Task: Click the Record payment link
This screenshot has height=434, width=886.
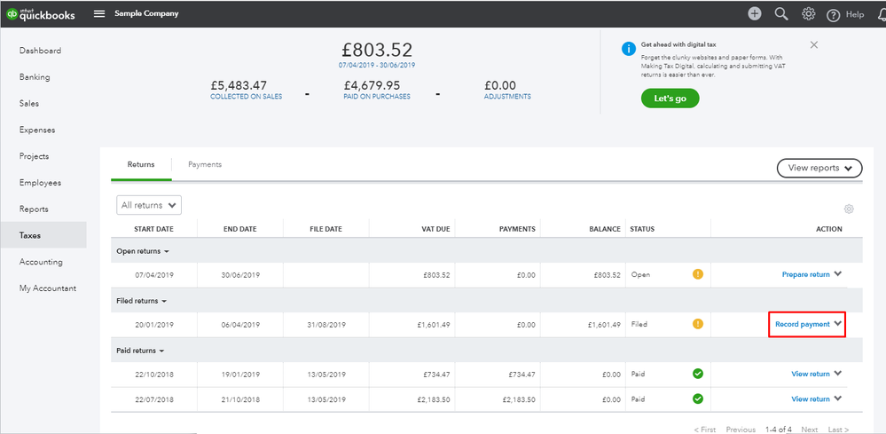Action: (x=803, y=324)
